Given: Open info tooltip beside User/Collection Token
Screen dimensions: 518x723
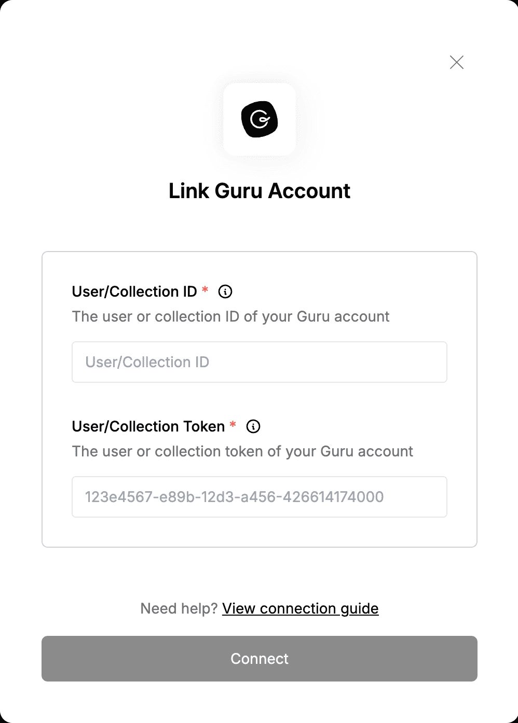Looking at the screenshot, I should click(x=253, y=426).
